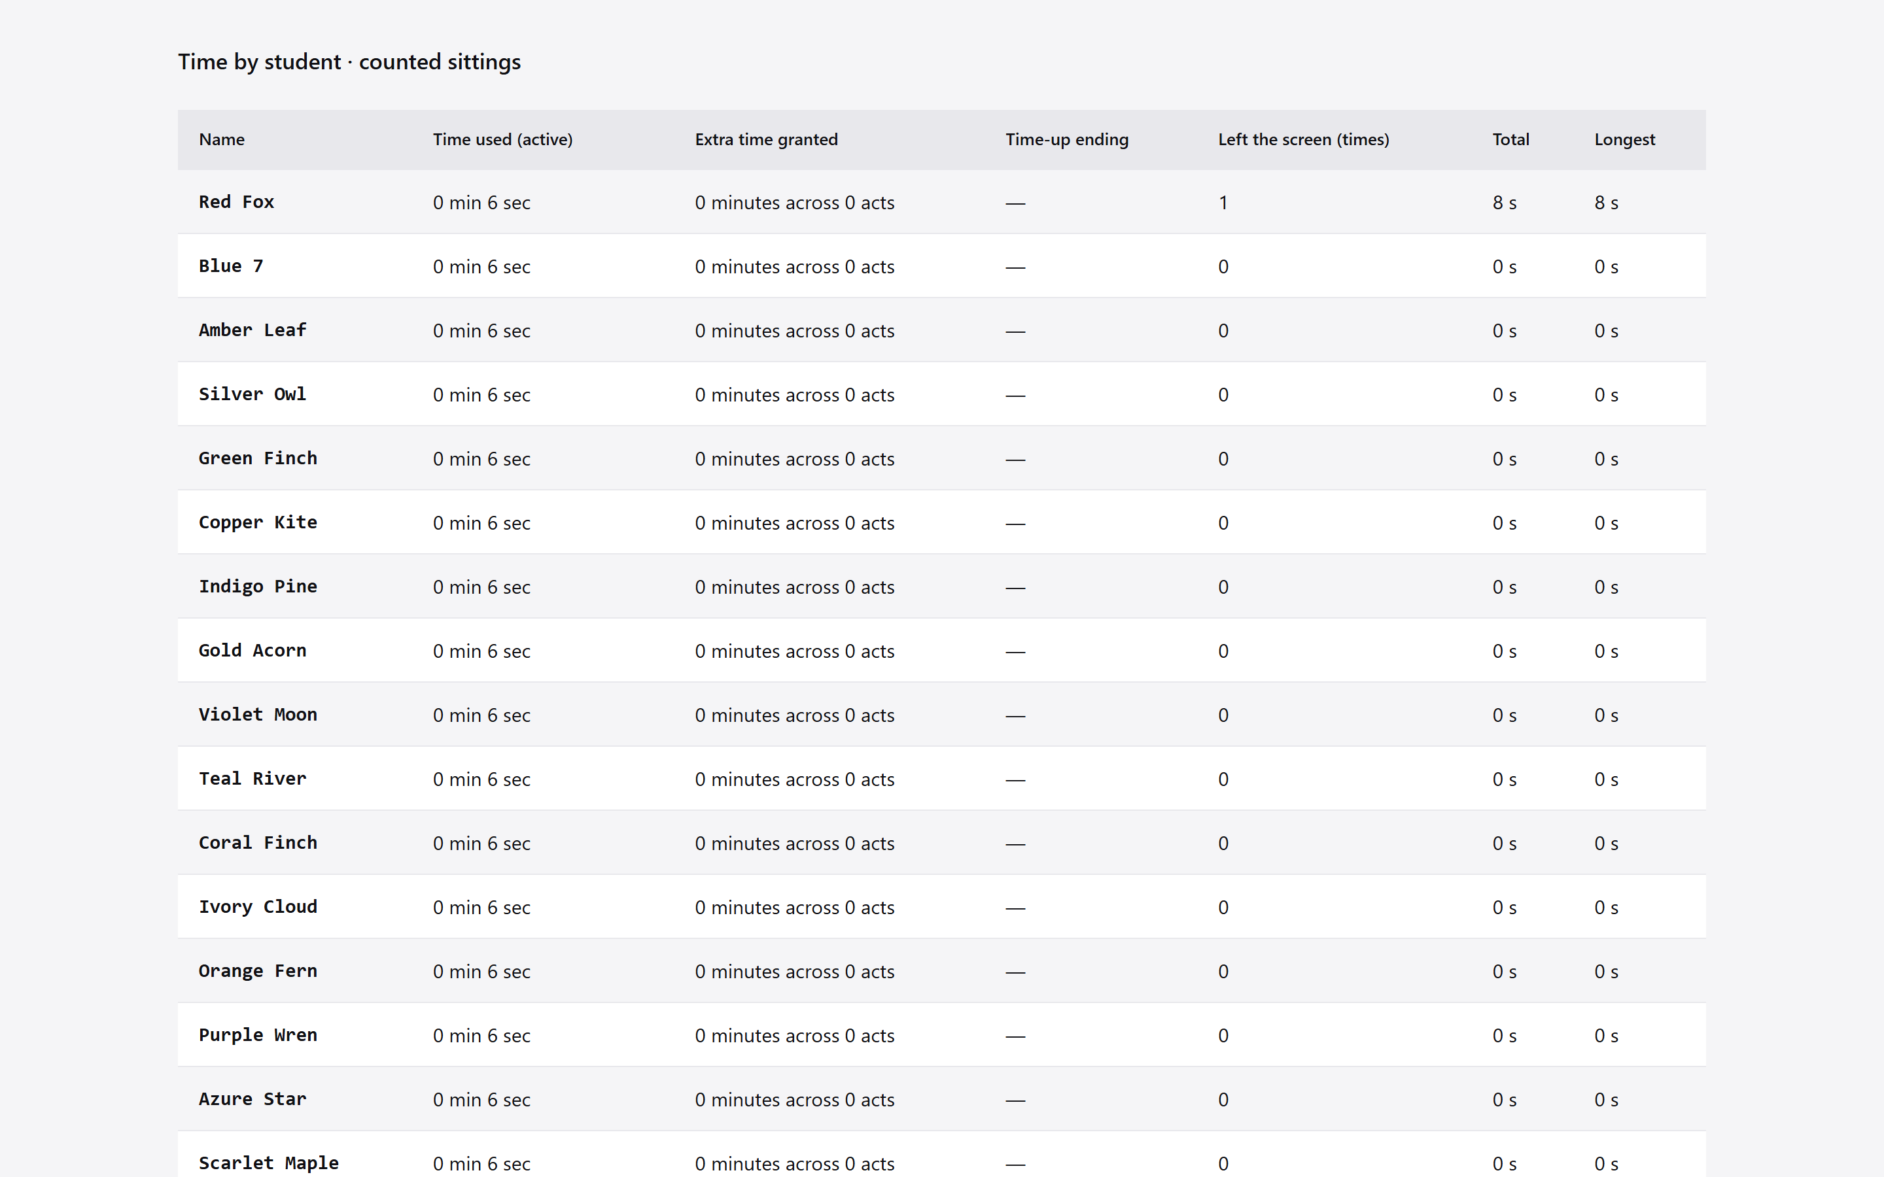The width and height of the screenshot is (1884, 1177).
Task: Select the Gold Acorn student name
Action: (253, 651)
